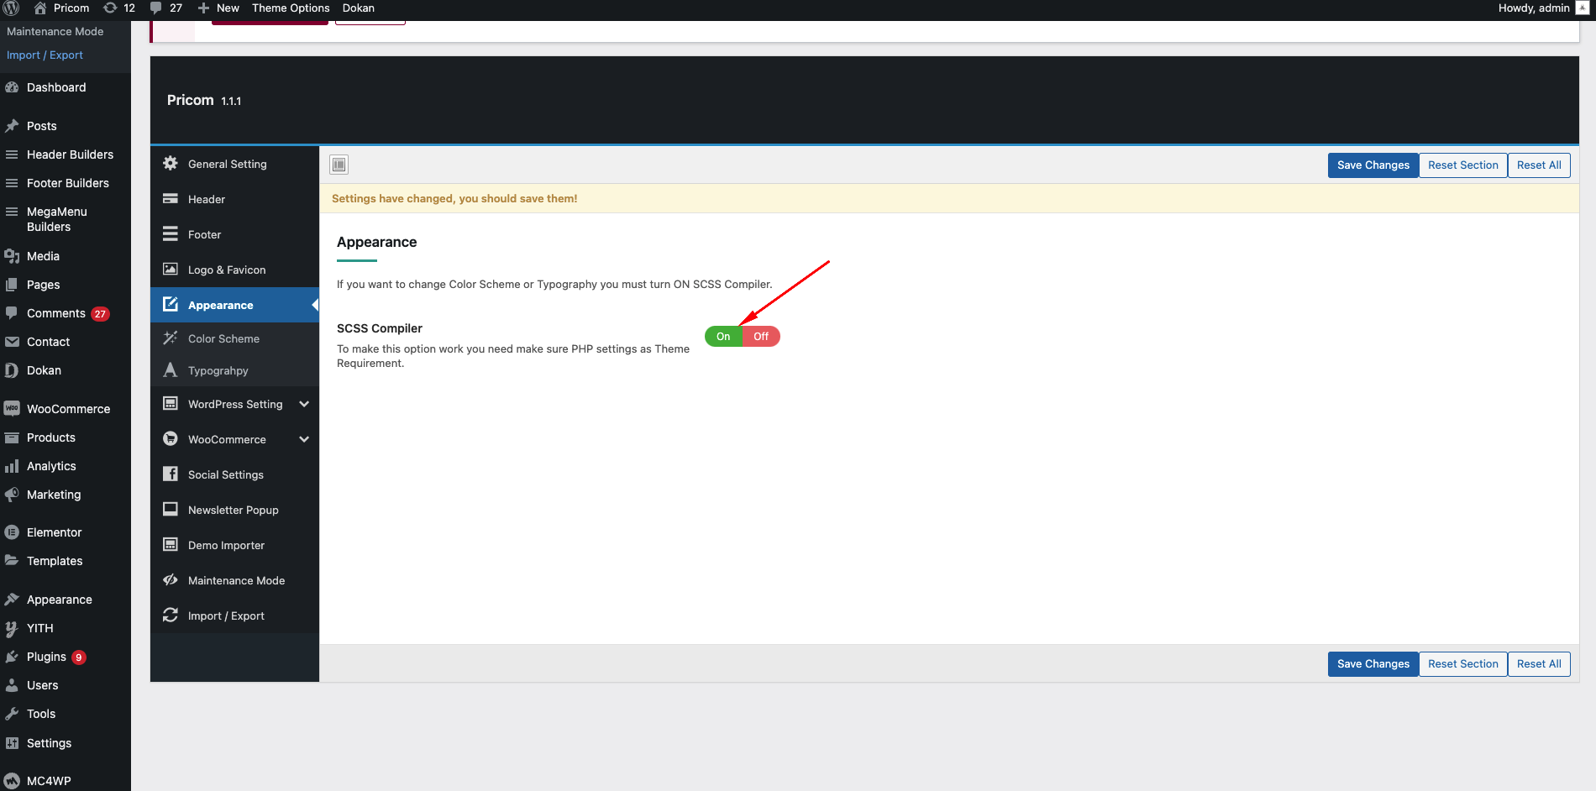
Task: Click the Logo & Favicon image icon
Action: tap(171, 270)
